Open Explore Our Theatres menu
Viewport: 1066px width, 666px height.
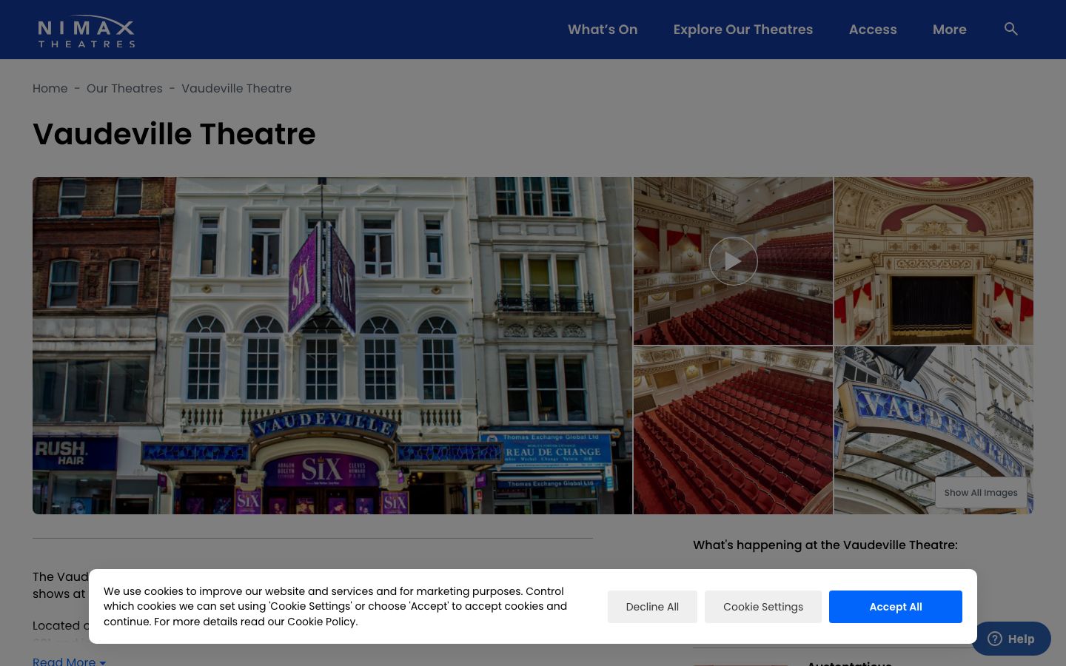(x=743, y=30)
